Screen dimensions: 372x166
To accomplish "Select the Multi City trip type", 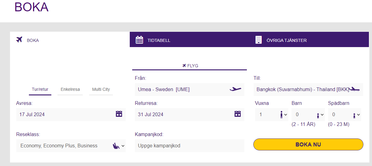I will 101,90.
